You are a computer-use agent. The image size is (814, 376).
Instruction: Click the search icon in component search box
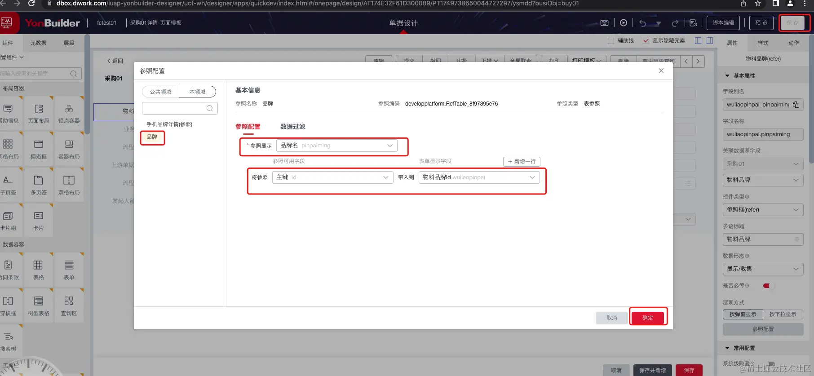[74, 74]
